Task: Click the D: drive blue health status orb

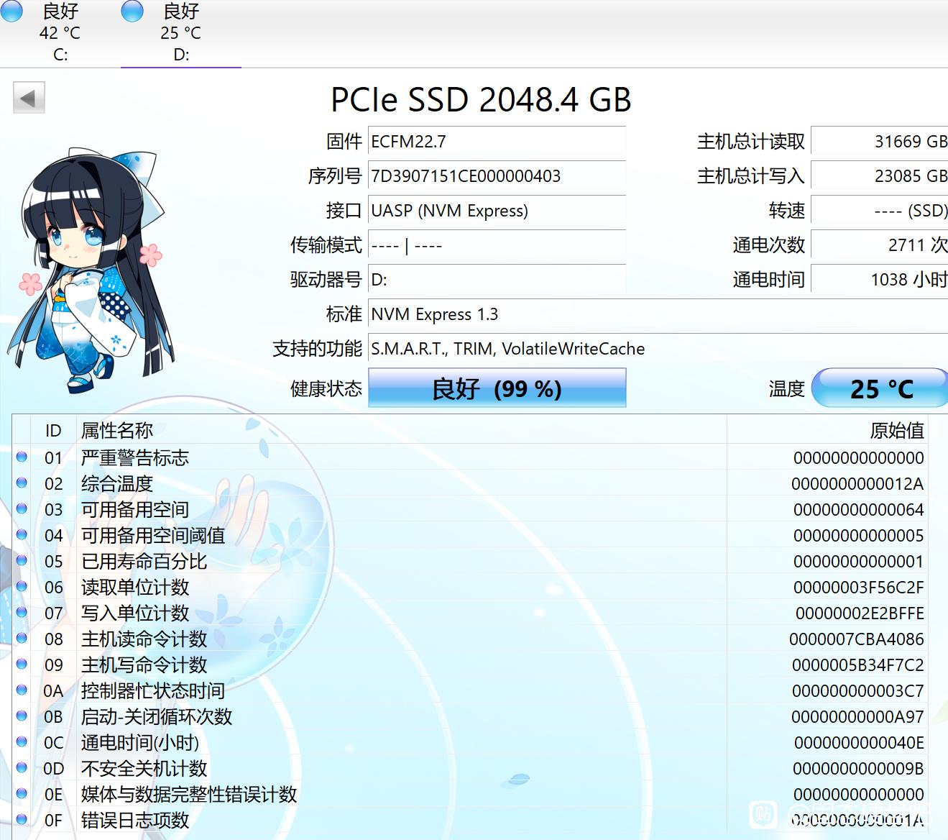Action: coord(132,11)
